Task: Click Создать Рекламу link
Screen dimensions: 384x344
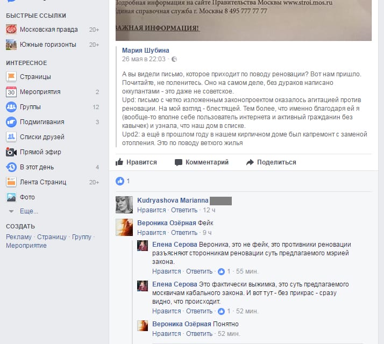Action: (x=19, y=236)
